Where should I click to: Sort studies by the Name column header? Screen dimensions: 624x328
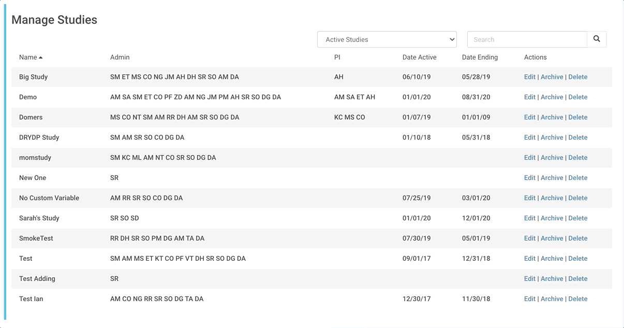(x=28, y=57)
